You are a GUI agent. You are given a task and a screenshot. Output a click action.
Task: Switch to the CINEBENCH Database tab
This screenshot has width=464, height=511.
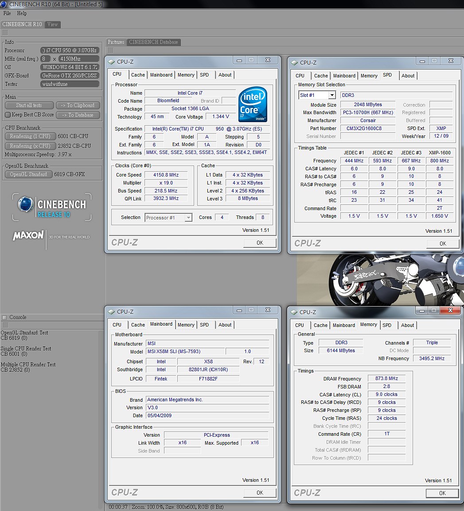click(153, 42)
